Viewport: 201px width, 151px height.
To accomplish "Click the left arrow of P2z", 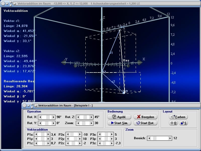I will [68, 143].
